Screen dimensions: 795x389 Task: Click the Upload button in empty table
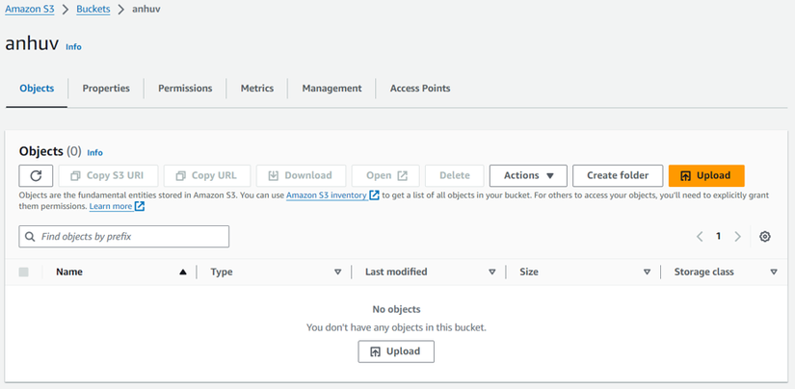click(x=396, y=351)
